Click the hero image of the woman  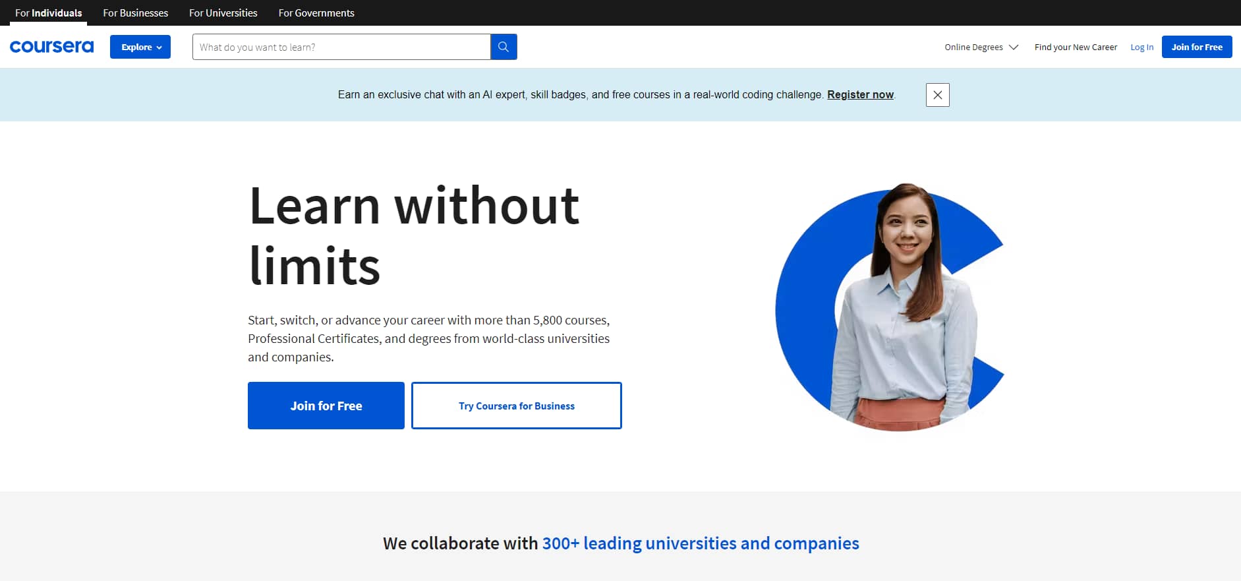890,307
